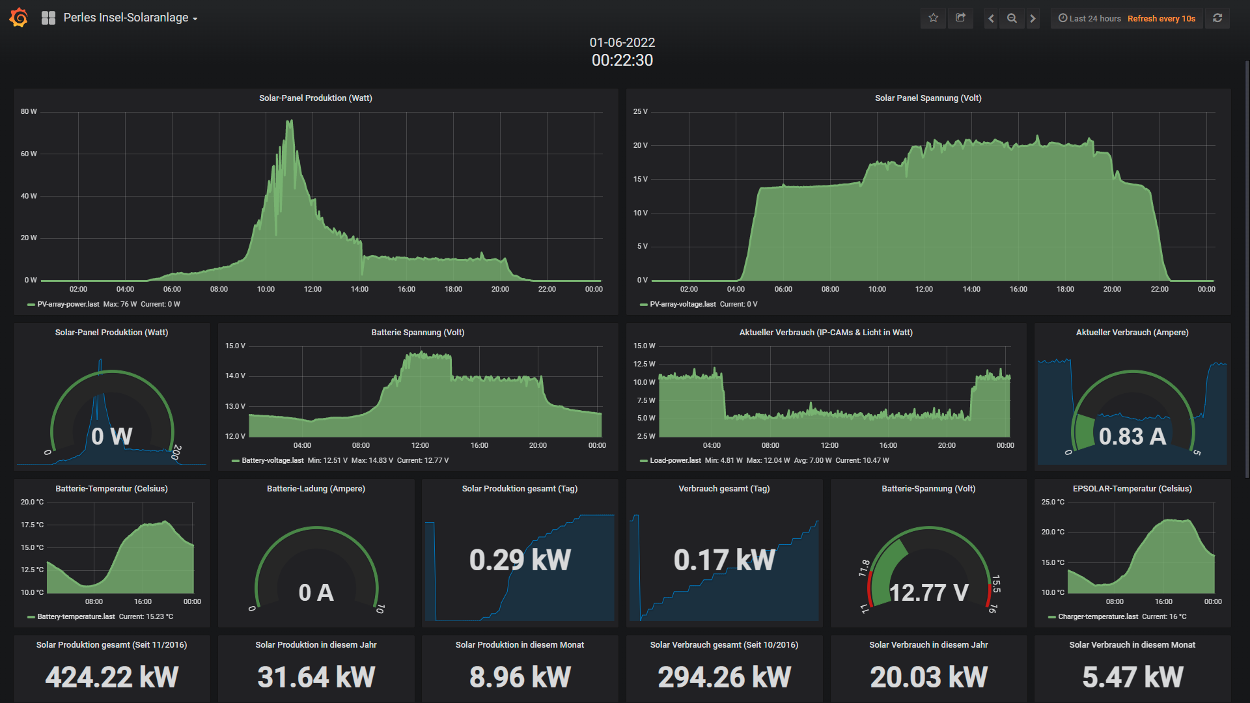Image resolution: width=1250 pixels, height=703 pixels.
Task: Click the share dashboard icon
Action: click(960, 18)
